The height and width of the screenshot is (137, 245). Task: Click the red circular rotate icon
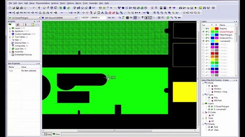click(x=110, y=13)
